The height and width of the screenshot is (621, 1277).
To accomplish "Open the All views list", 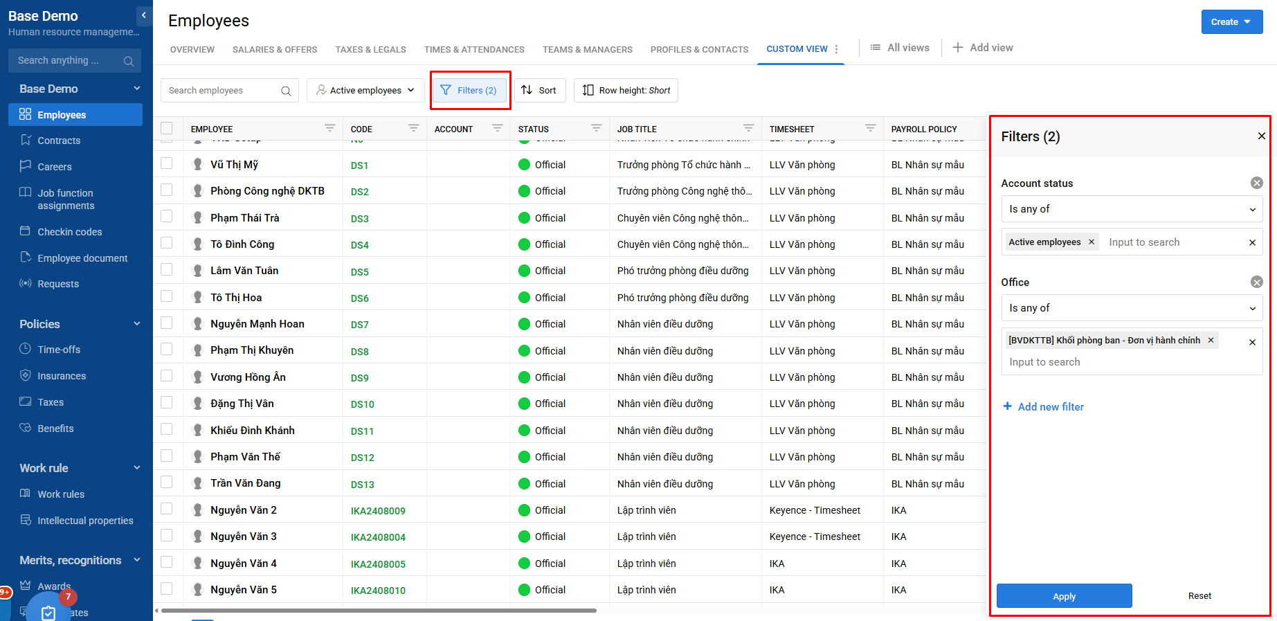I will (900, 48).
